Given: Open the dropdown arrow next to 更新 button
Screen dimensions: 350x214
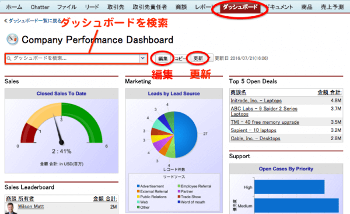Looking at the screenshot, I should click(x=210, y=58).
